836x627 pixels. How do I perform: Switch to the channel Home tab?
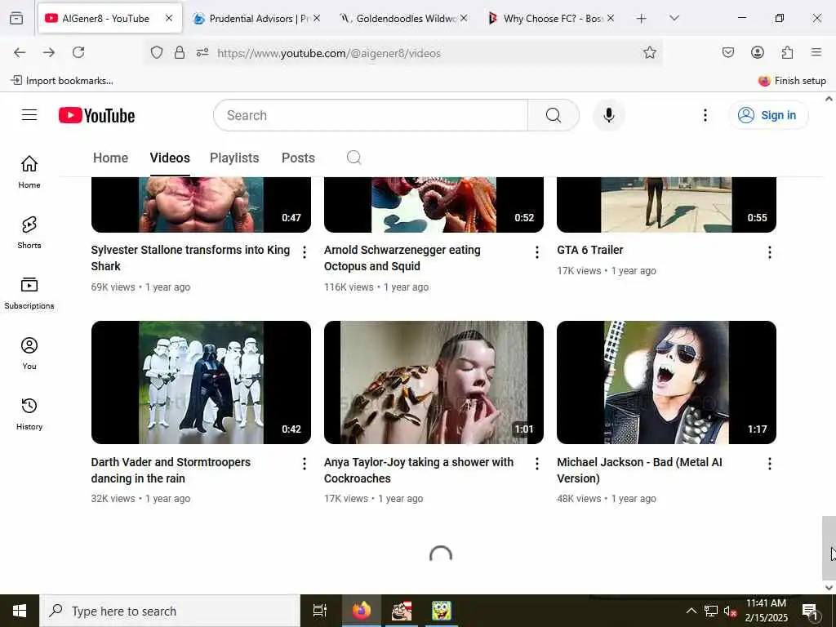coord(110,158)
